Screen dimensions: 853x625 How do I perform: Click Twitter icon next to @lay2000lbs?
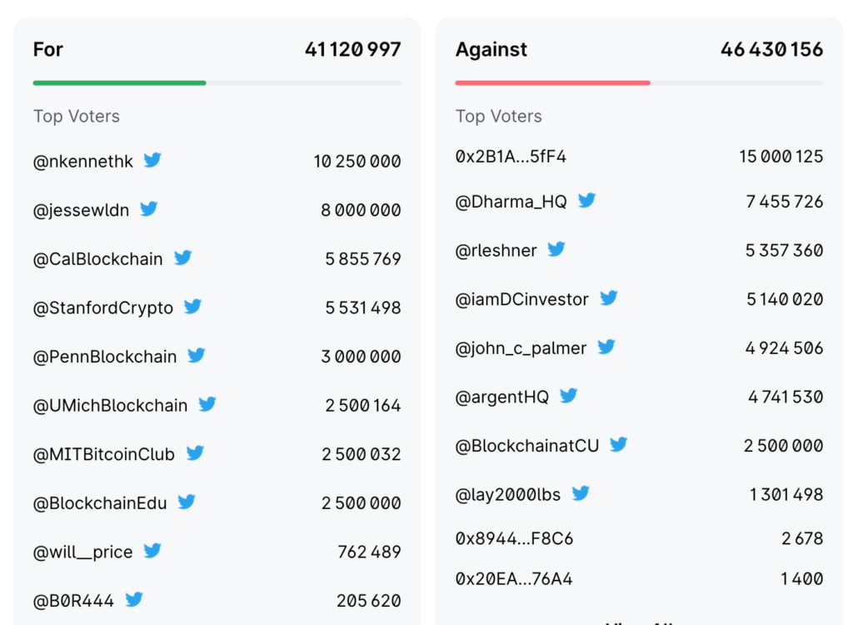pos(581,493)
